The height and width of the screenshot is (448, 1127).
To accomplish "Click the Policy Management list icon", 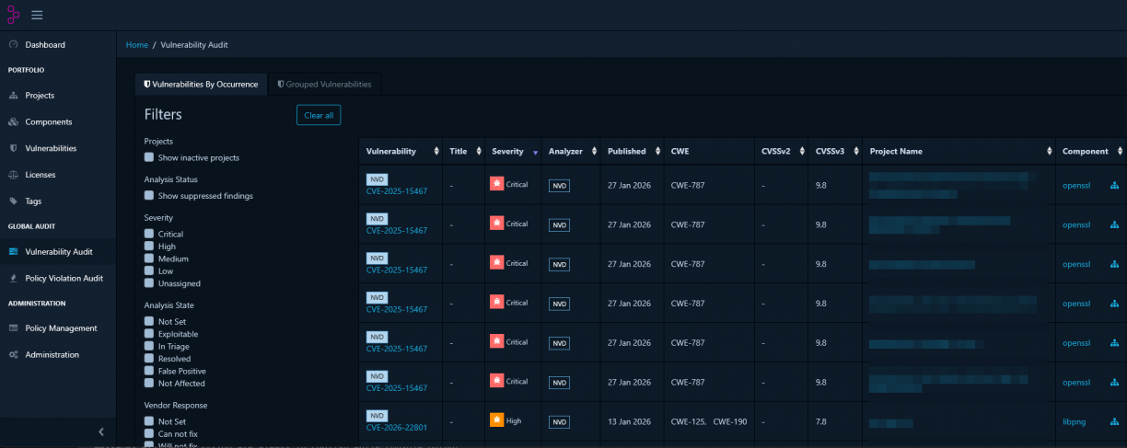I will pyautogui.click(x=13, y=327).
